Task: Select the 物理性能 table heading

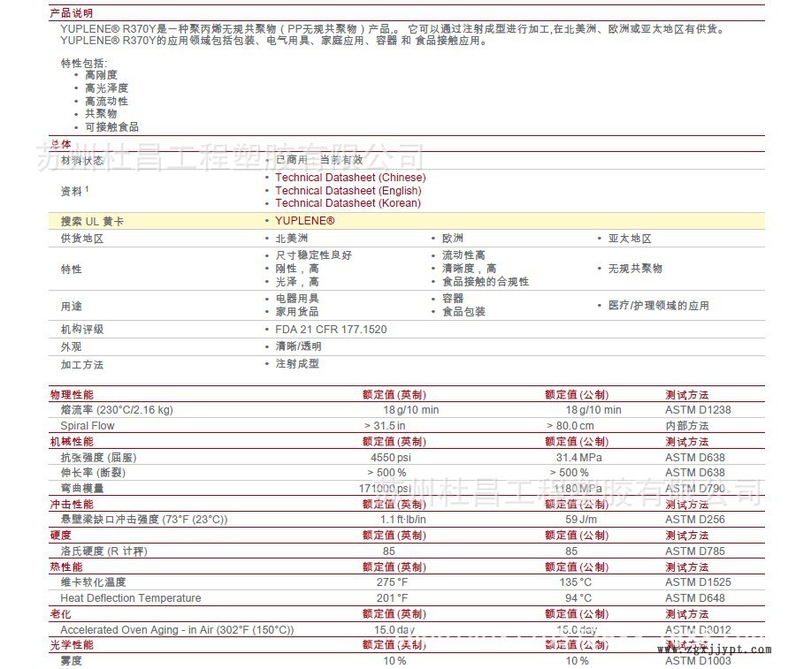Action: coord(72,395)
